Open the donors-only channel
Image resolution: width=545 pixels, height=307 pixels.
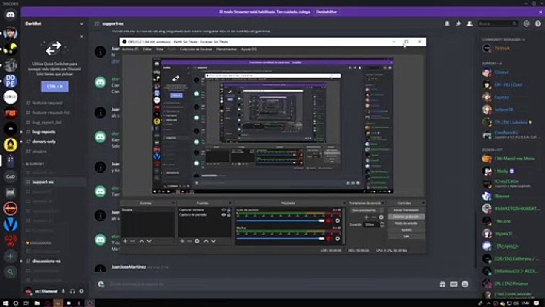point(44,142)
